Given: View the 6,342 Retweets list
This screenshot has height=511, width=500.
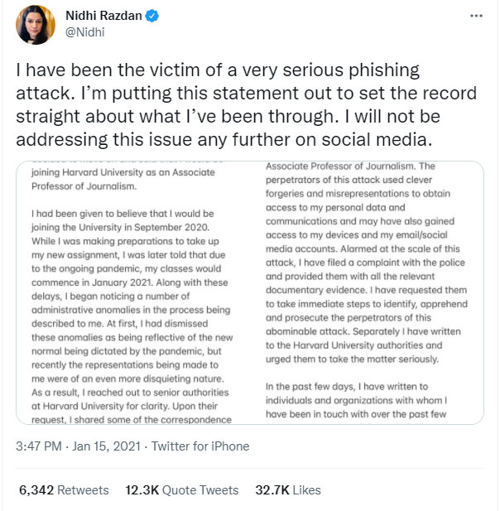Looking at the screenshot, I should pos(64,490).
